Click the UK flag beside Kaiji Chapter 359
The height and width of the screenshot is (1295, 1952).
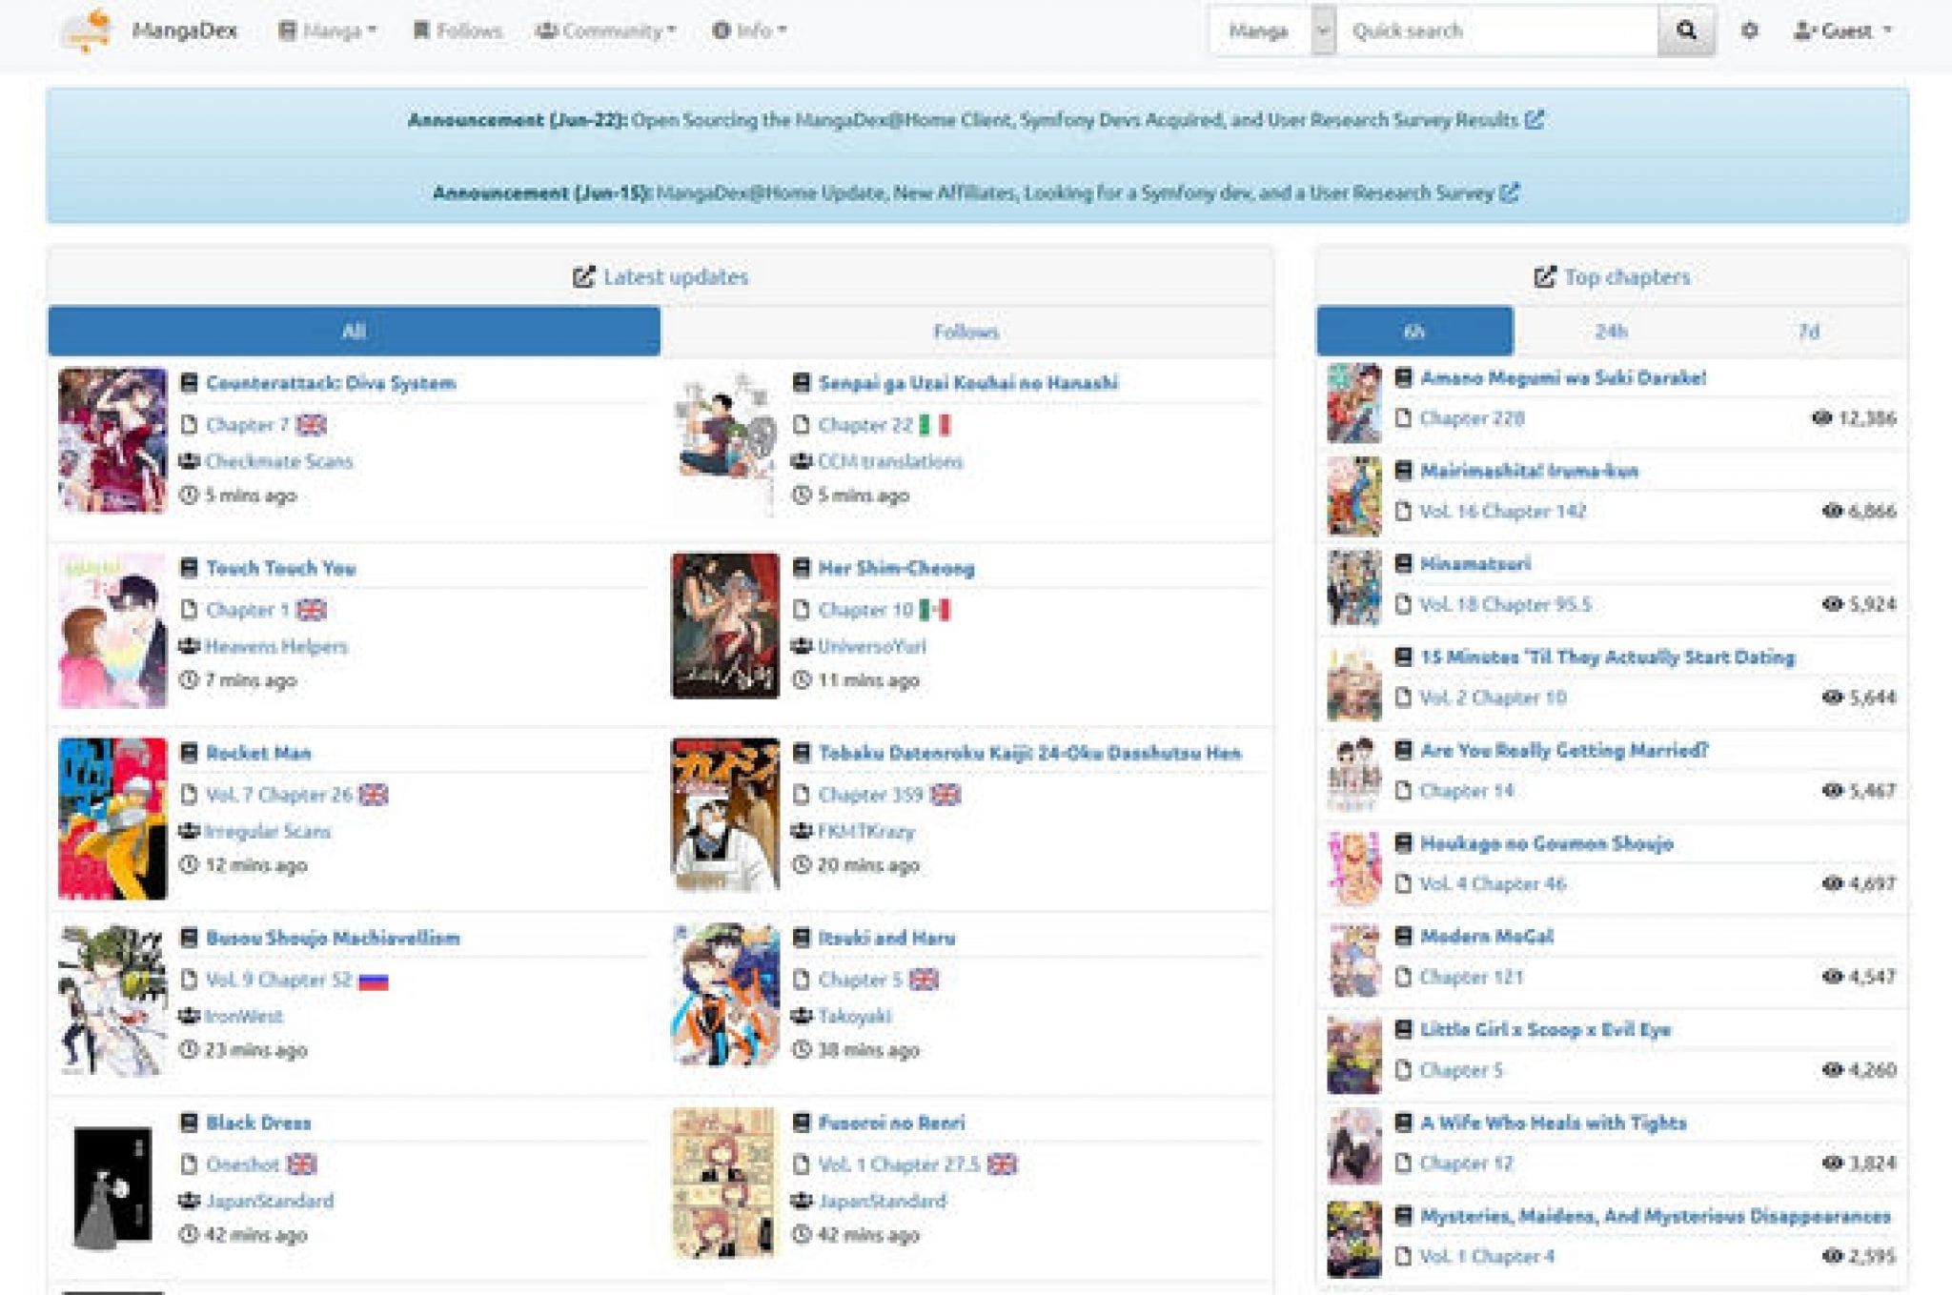945,795
